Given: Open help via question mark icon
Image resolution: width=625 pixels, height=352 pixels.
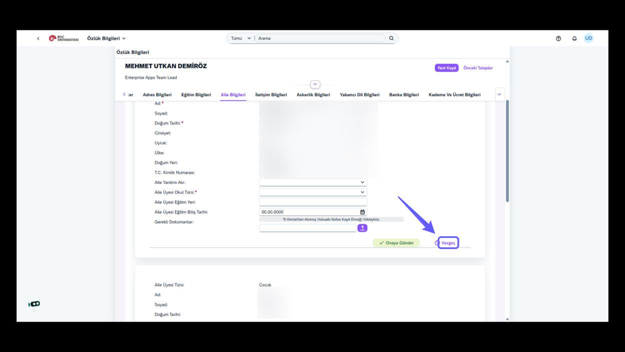Looking at the screenshot, I should (558, 39).
